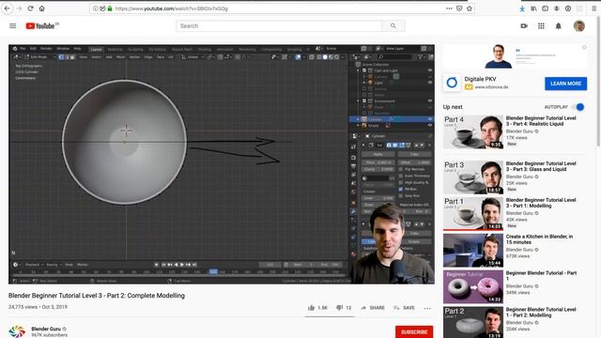Click the LEARN MORE ad button
Viewport: 601px width, 338px height.
point(565,84)
